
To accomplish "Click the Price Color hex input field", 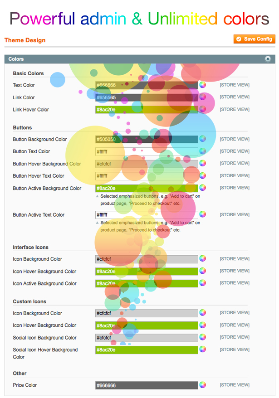I will 146,385.
